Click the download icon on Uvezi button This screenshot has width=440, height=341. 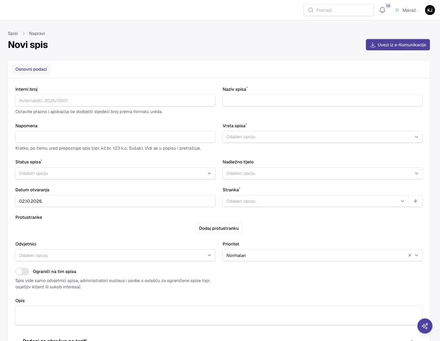click(373, 45)
